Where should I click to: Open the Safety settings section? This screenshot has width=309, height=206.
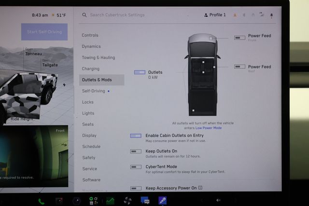coord(89,158)
